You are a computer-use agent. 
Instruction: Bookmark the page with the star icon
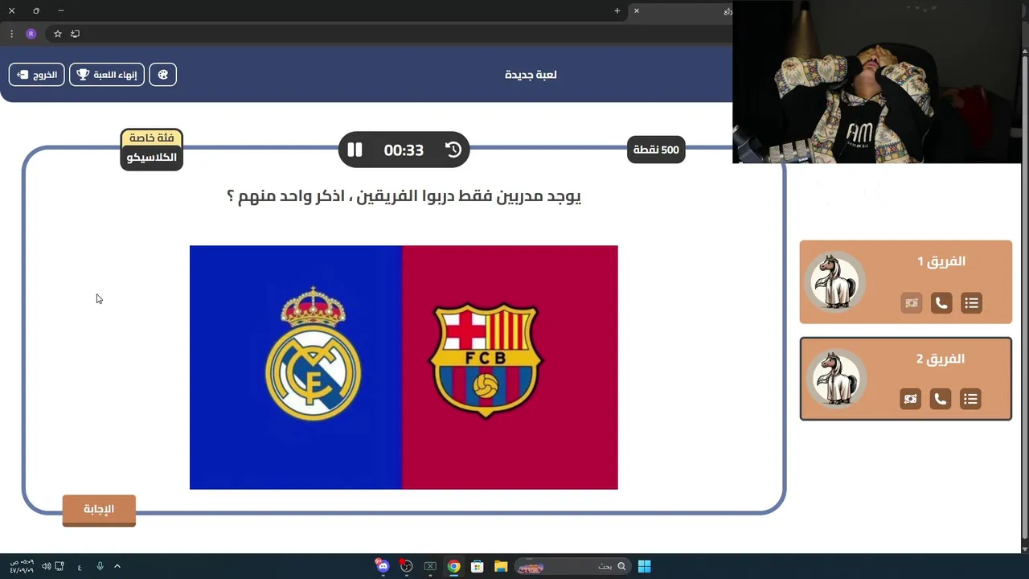[x=58, y=34]
